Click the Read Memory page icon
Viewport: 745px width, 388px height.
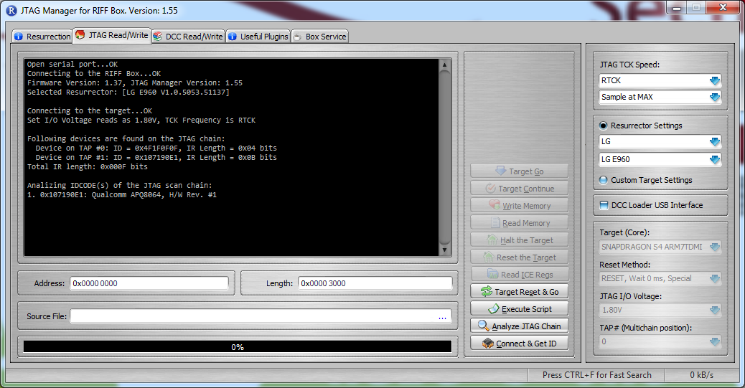[495, 223]
